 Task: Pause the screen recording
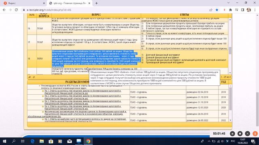232,134
